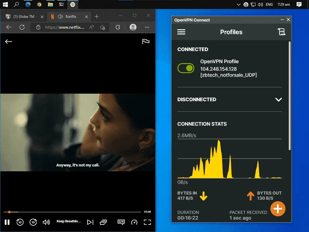Click the zbtech_notforsale_UDP label

229,75
